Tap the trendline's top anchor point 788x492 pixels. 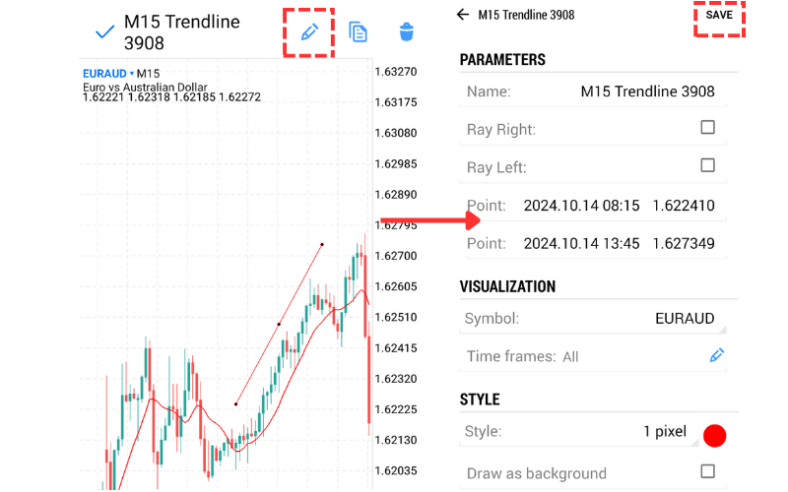point(322,244)
